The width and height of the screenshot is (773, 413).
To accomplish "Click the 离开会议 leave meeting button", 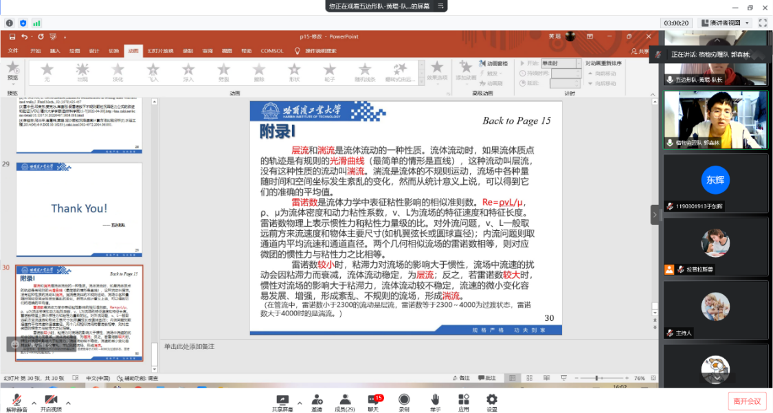I will 747,401.
